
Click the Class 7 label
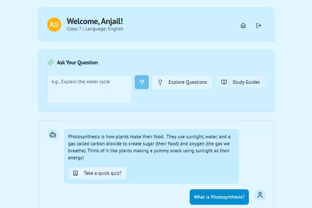[x=74, y=29]
